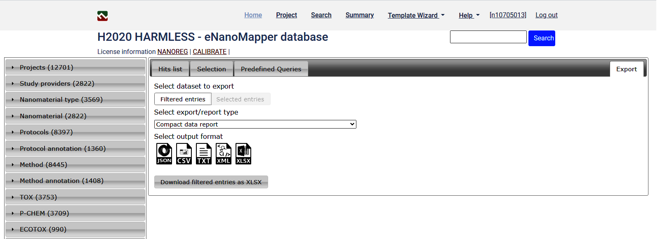Screen dimensions: 660x239
Task: Switch to Hits list tab
Action: [x=170, y=69]
